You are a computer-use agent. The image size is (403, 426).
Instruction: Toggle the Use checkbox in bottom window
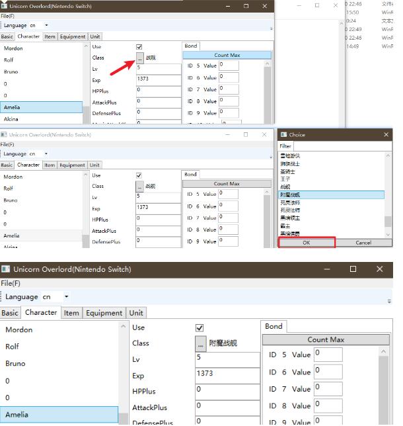(200, 328)
